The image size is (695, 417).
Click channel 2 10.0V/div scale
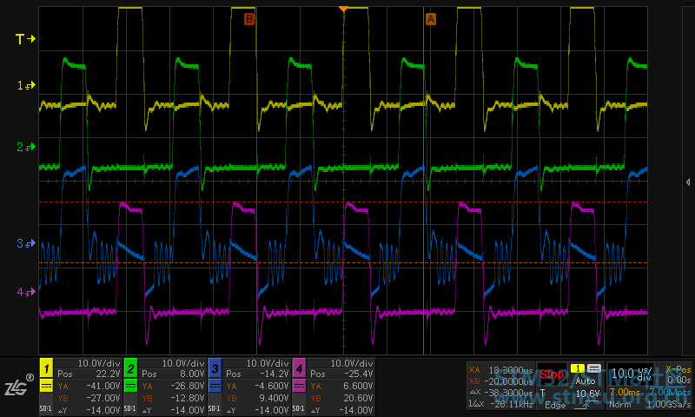click(x=183, y=363)
